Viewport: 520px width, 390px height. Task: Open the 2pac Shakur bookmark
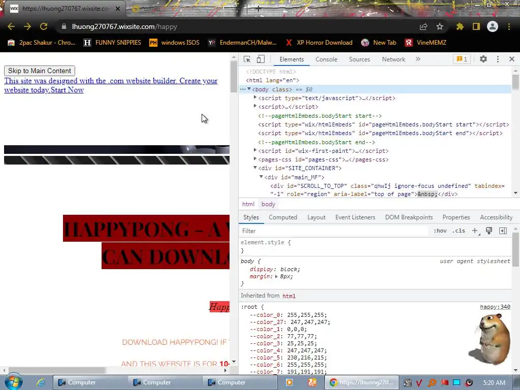point(42,43)
